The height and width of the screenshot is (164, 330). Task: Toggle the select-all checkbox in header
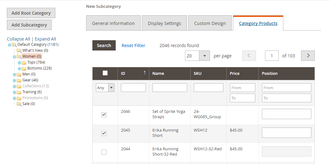[105, 73]
